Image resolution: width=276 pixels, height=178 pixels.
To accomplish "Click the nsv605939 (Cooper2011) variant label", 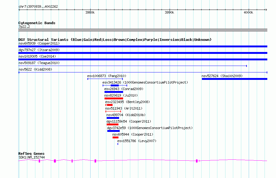I will (39, 43).
